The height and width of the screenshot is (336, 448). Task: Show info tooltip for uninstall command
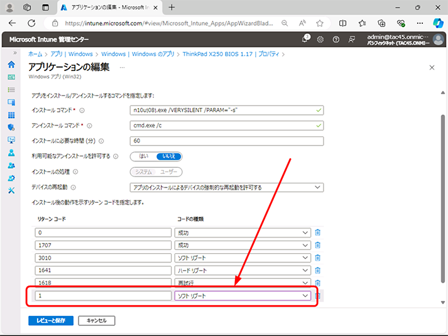pyautogui.click(x=89, y=126)
